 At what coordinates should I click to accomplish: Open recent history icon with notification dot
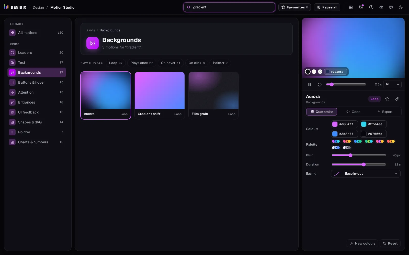pyautogui.click(x=361, y=7)
